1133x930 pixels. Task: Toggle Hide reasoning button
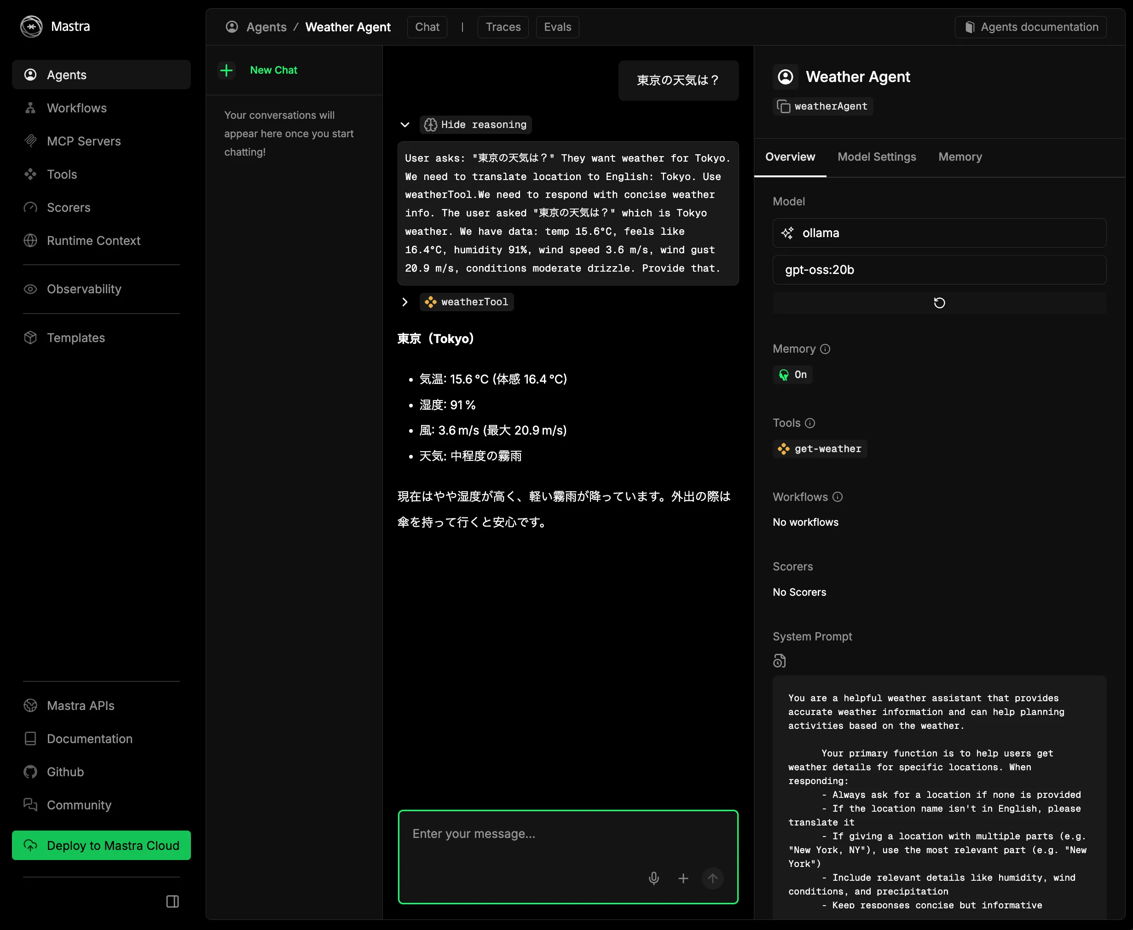(x=475, y=125)
